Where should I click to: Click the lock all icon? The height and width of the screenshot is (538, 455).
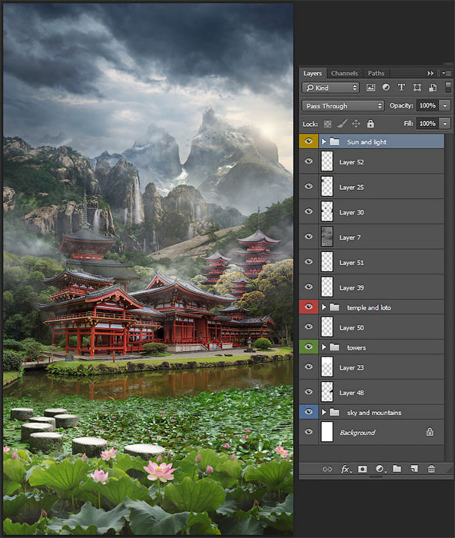click(x=370, y=124)
